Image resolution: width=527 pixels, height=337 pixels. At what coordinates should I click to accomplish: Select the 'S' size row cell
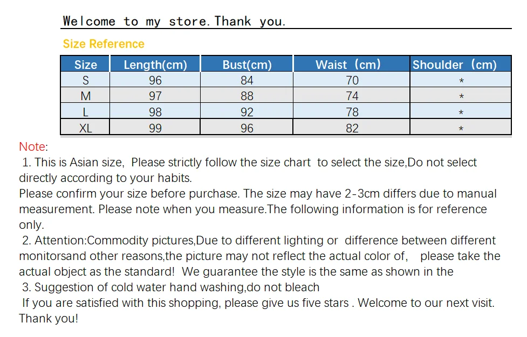[85, 80]
